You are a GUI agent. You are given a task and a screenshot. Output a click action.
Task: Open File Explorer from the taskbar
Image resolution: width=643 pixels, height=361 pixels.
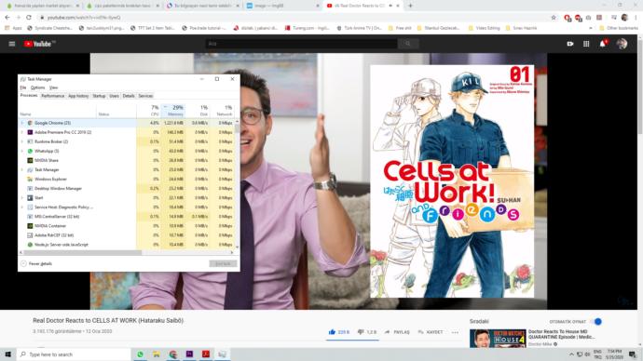click(157, 354)
